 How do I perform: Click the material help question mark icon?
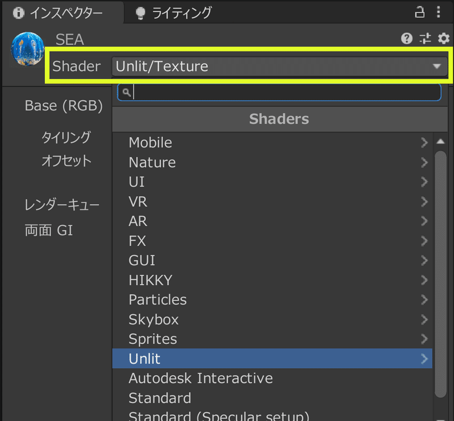(406, 39)
